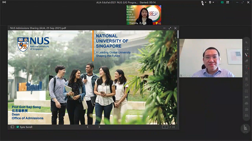
Task: Select the pointer arrow tool
Action: coord(246,43)
